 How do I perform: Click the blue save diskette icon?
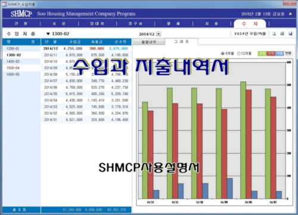click(290, 33)
